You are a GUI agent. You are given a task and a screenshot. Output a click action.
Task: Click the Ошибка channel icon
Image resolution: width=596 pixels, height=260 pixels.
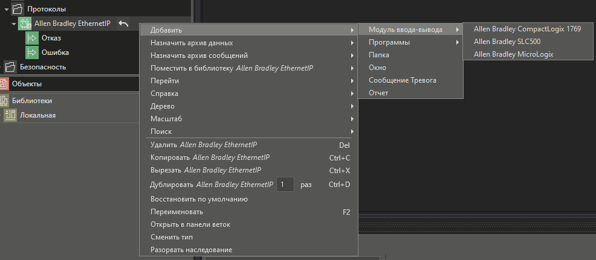[x=32, y=52]
